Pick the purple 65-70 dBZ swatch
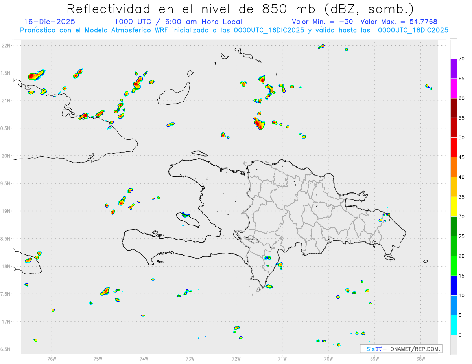This screenshot has width=472, height=364. [454, 69]
